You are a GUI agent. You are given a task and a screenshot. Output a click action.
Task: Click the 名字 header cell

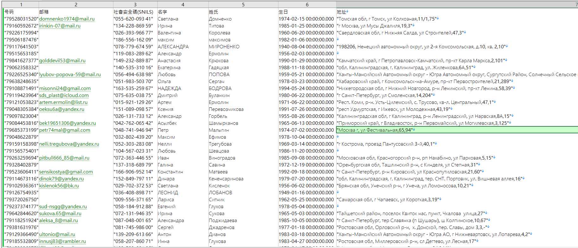pos(183,12)
